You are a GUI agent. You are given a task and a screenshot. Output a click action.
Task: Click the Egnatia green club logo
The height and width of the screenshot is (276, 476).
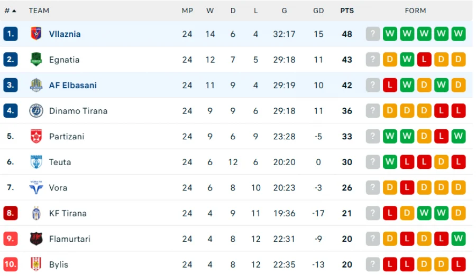(36, 60)
